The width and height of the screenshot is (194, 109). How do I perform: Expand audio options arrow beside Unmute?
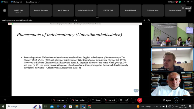(x=66, y=100)
